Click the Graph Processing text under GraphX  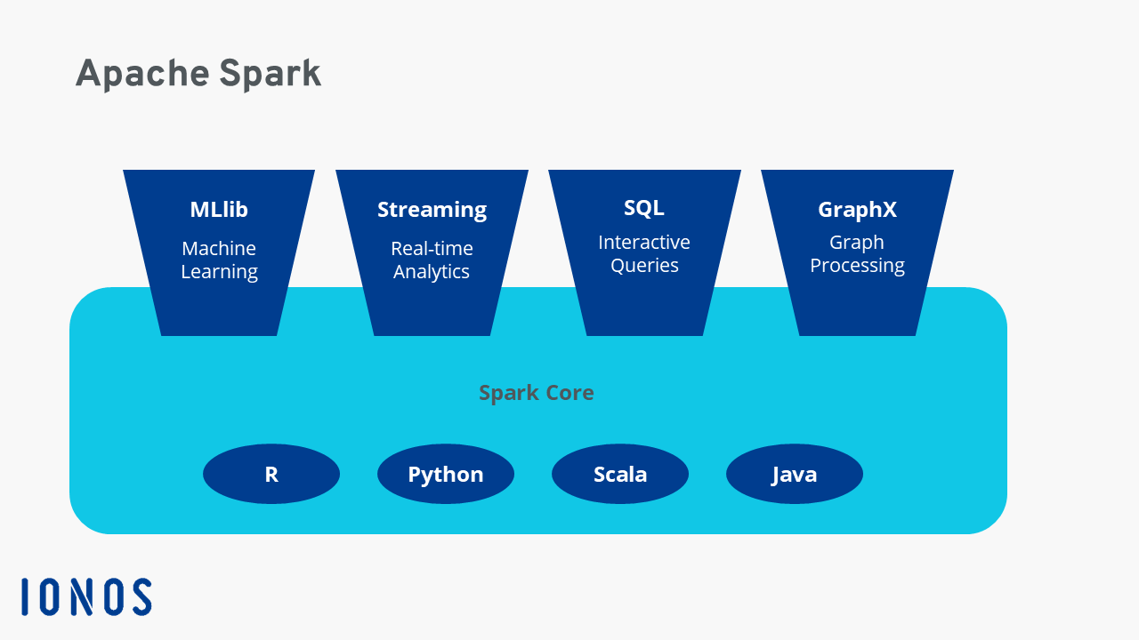857,253
